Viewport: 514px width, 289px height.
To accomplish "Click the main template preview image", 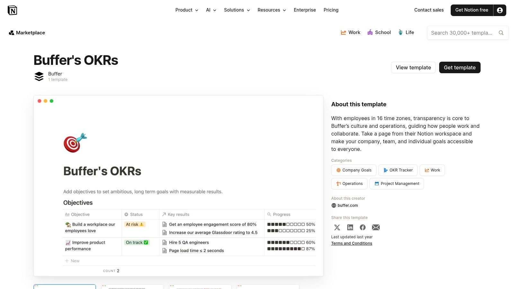I will (178, 186).
